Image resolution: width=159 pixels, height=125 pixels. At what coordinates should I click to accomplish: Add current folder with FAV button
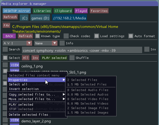(6, 25)
